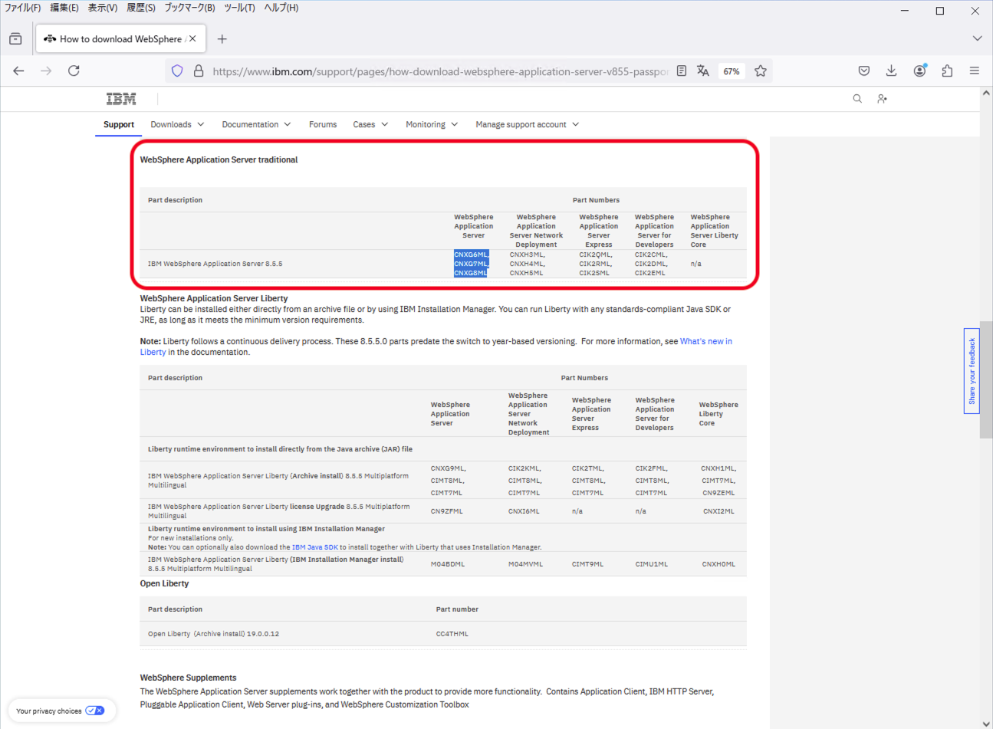Expand Manage support account dropdown
993x729 pixels.
point(528,124)
